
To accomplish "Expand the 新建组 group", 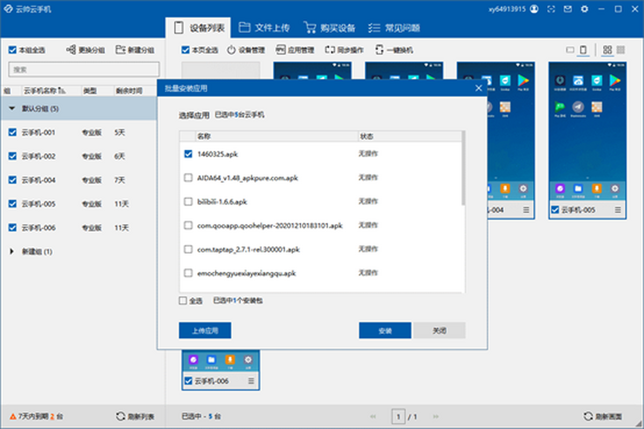I will point(12,251).
